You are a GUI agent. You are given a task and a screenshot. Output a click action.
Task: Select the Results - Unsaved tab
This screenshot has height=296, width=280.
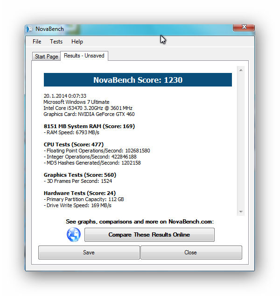pyautogui.click(x=84, y=56)
